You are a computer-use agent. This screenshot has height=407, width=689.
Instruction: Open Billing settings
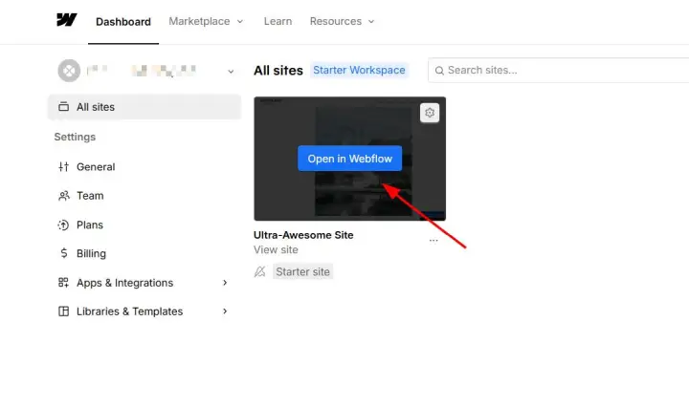[x=91, y=253]
